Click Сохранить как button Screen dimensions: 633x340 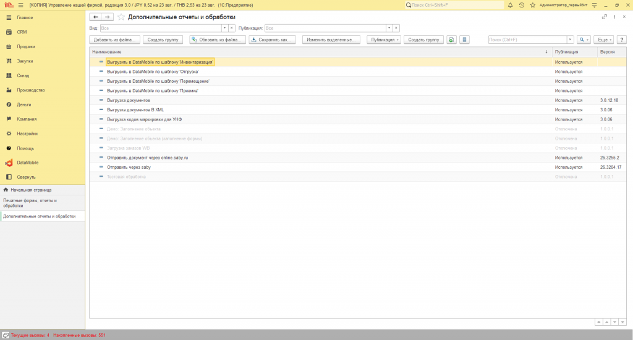click(272, 40)
